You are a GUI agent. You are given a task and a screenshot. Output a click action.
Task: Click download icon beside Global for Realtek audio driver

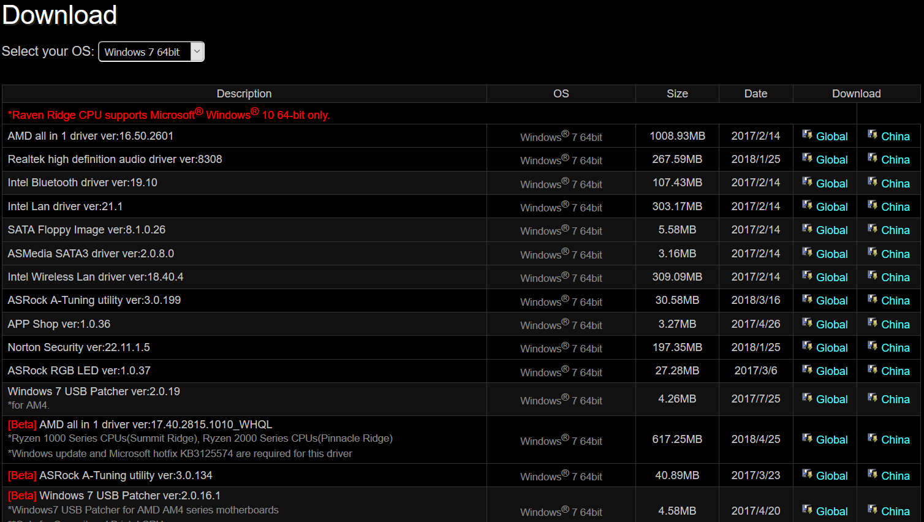point(807,158)
